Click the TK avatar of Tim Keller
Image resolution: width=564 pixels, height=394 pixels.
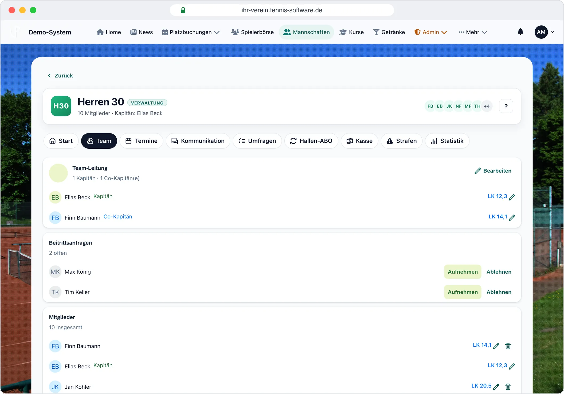pyautogui.click(x=55, y=292)
